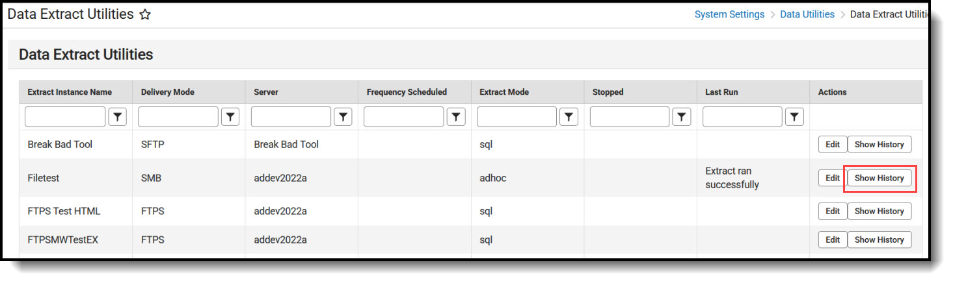Open filter for Stopped column
This screenshot has height=283, width=953.
coord(681,117)
